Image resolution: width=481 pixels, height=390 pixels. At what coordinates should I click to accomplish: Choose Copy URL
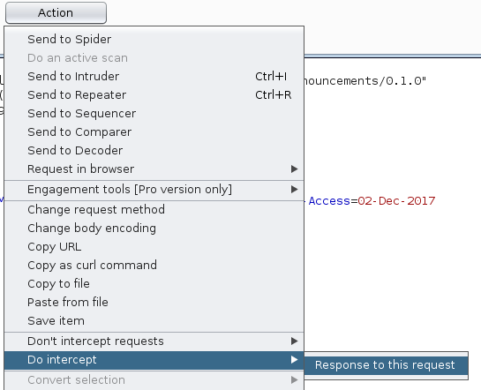tap(154, 246)
